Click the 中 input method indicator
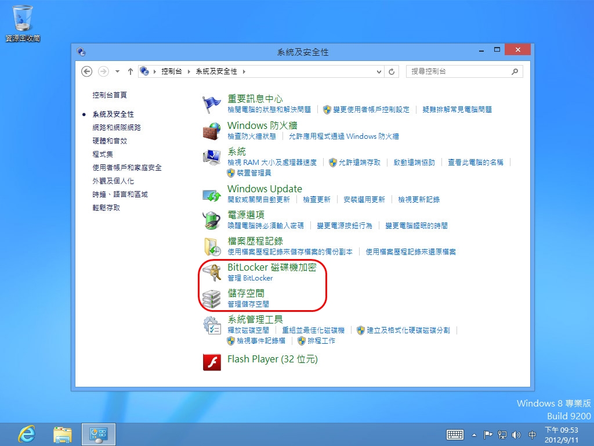Viewport: 594px width, 446px height. 533,434
